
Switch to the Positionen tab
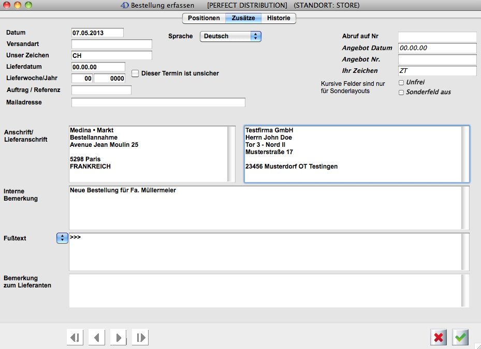pos(203,18)
